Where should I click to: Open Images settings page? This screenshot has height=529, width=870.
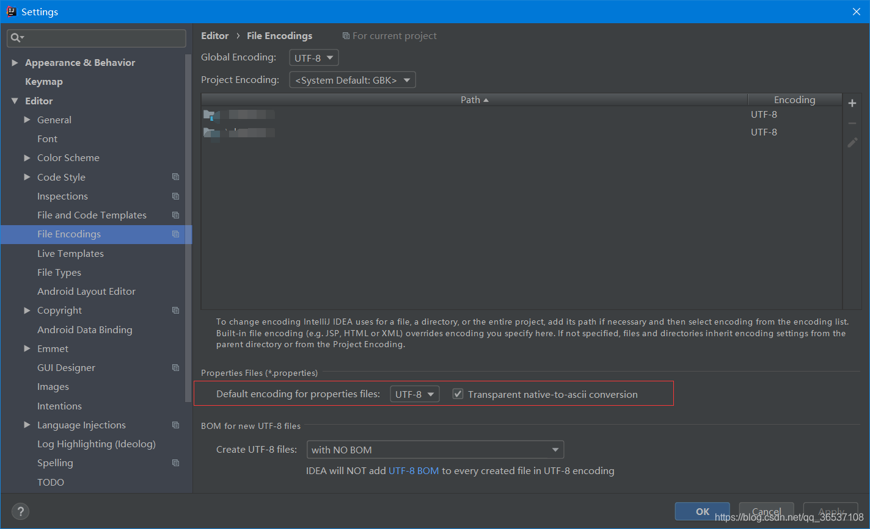tap(53, 387)
